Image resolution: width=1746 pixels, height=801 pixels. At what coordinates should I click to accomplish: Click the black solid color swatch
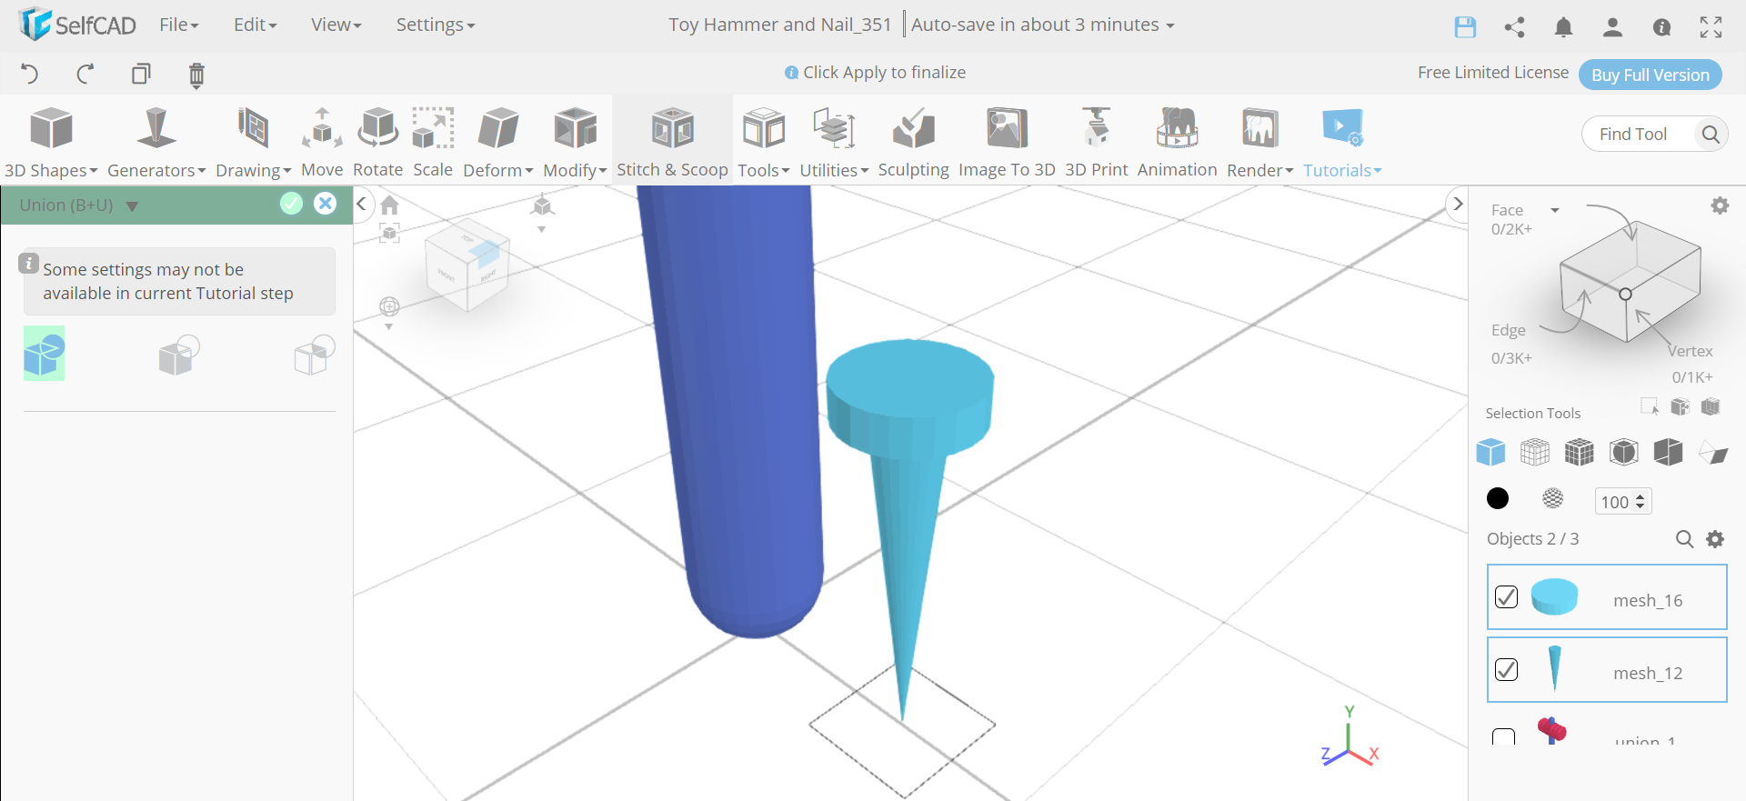1497,498
